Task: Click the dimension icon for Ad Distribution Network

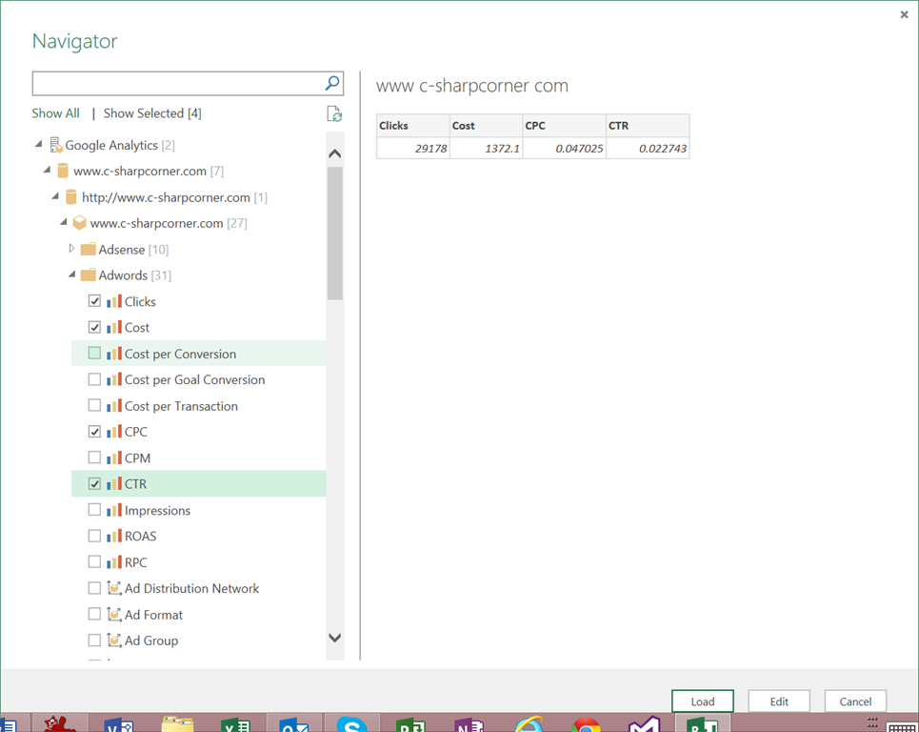Action: pos(114,588)
